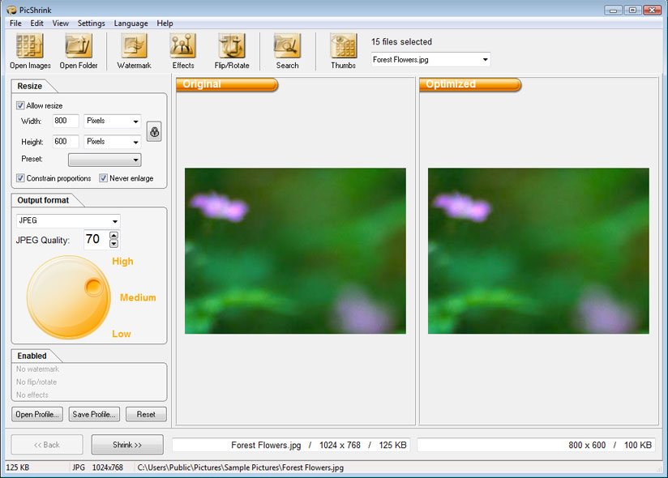
Task: Open the Height units dropdown
Action: coord(113,142)
